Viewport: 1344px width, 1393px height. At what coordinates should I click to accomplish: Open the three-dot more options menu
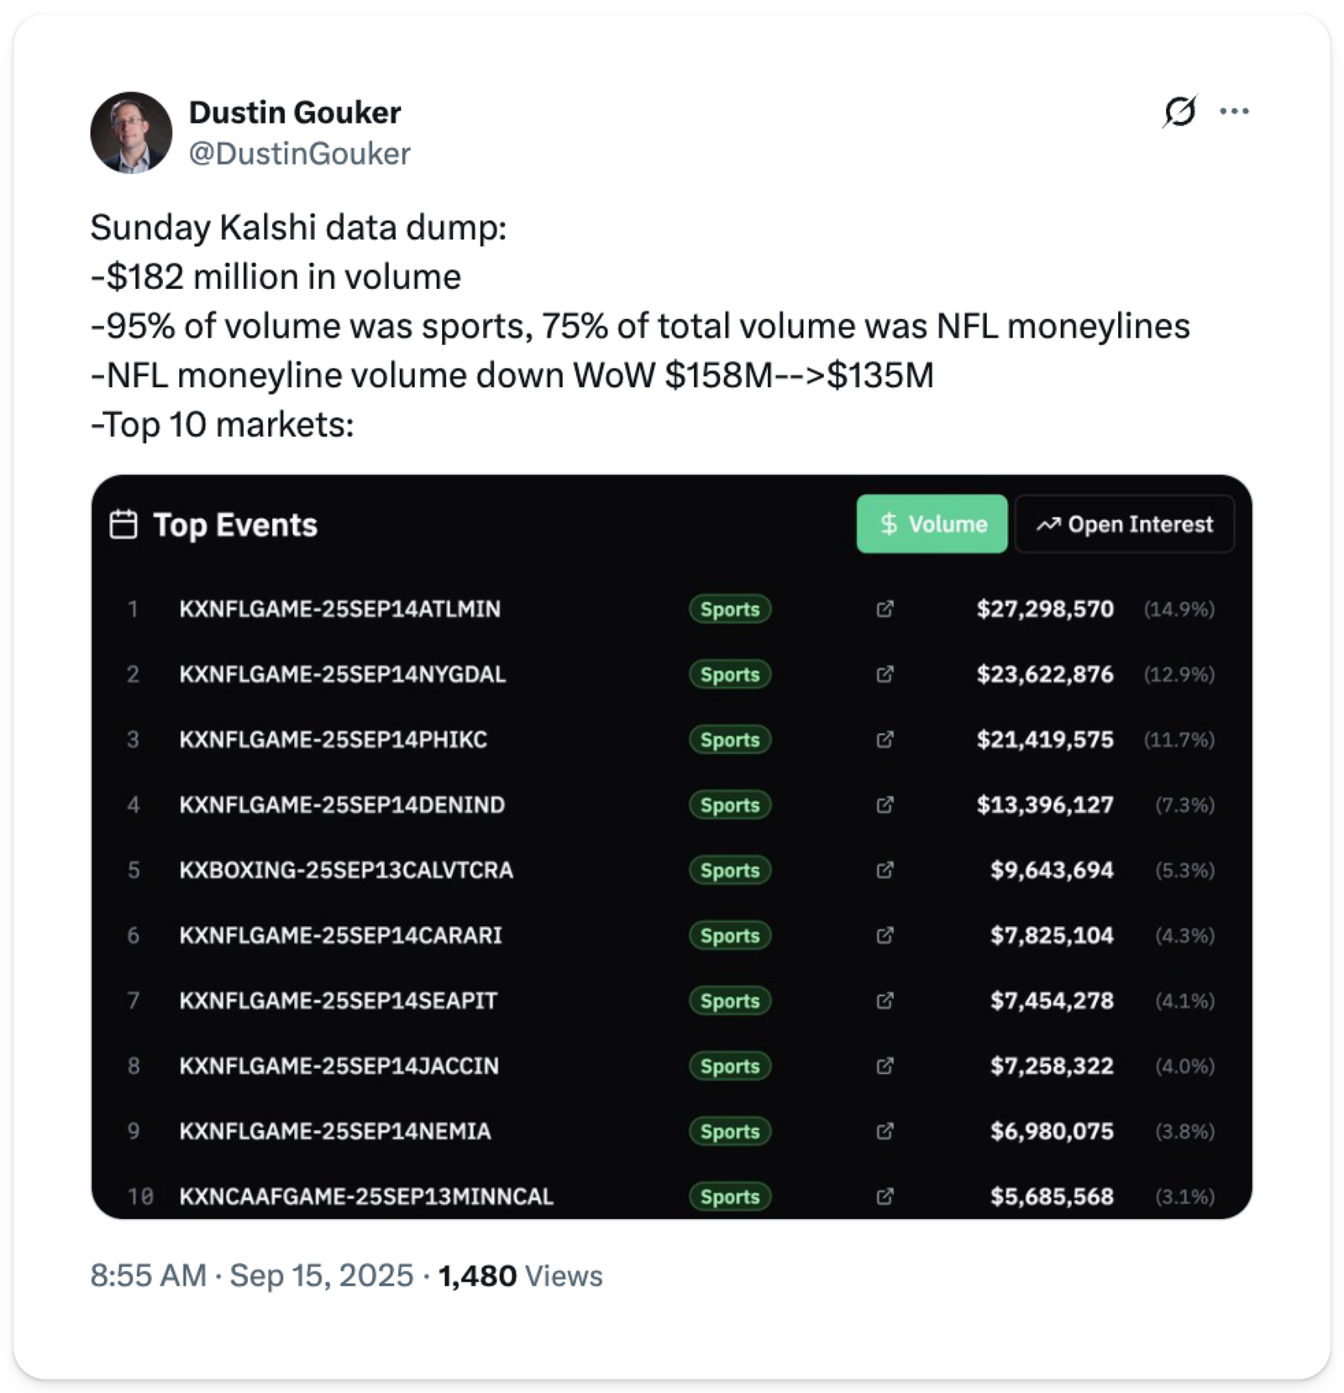click(1233, 112)
